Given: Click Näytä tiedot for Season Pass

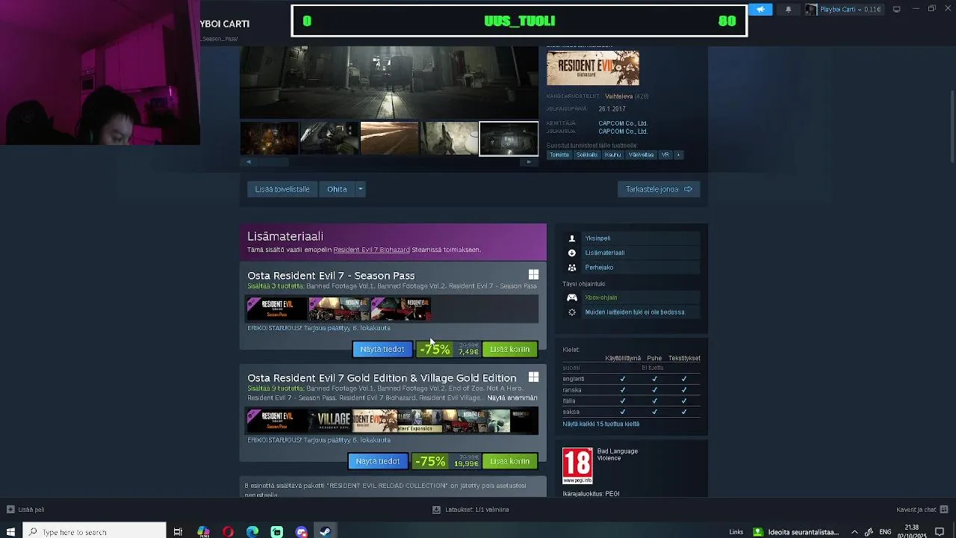Looking at the screenshot, I should (x=382, y=349).
